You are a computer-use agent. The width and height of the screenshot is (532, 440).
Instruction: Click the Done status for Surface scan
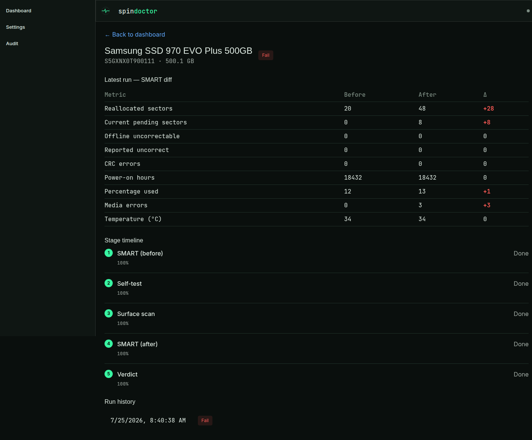tap(521, 314)
